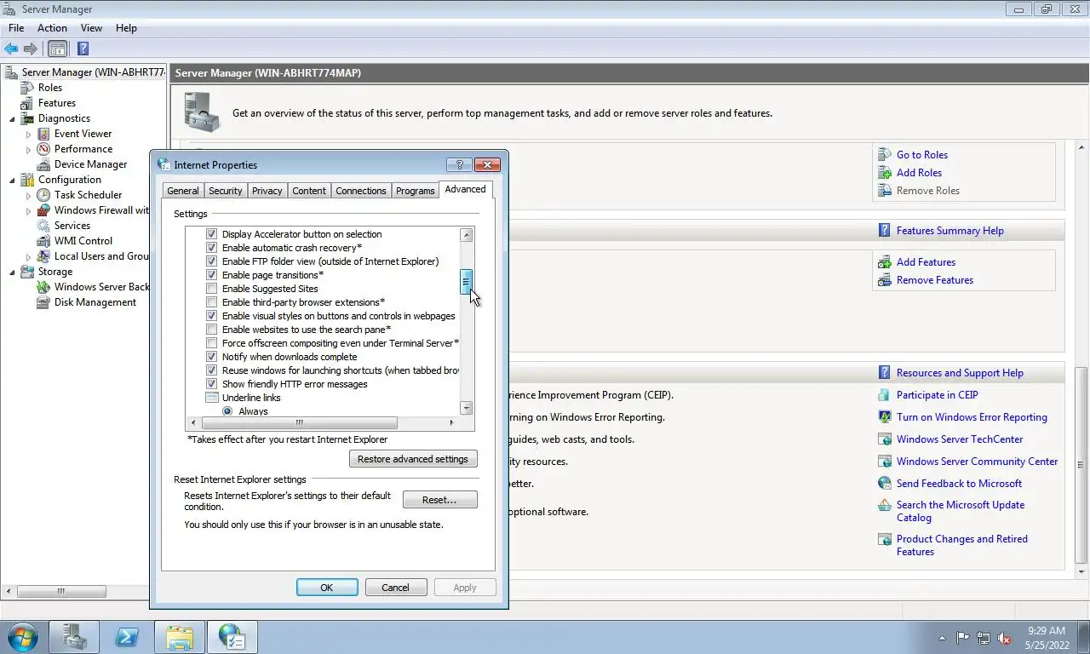Screen dimensions: 1090x654
Task: Click the WMI Control icon
Action: pyautogui.click(x=44, y=241)
